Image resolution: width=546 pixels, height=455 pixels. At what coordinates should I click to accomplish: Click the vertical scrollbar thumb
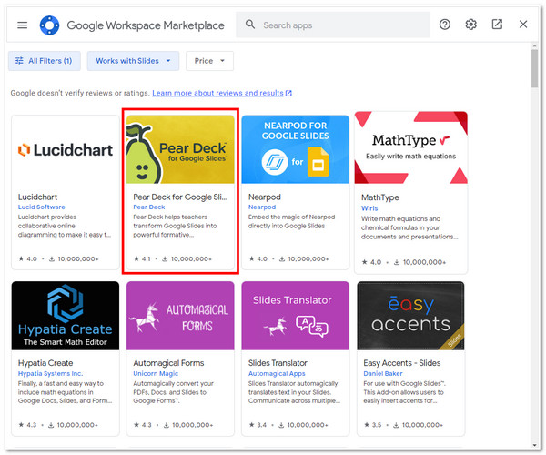click(x=534, y=68)
